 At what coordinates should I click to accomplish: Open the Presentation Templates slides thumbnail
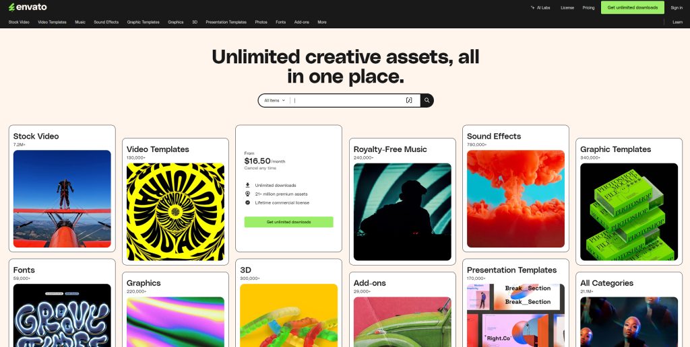515,315
